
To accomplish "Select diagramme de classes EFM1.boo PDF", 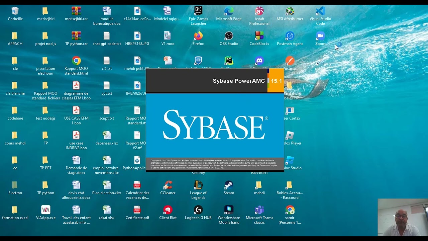I will (76, 90).
